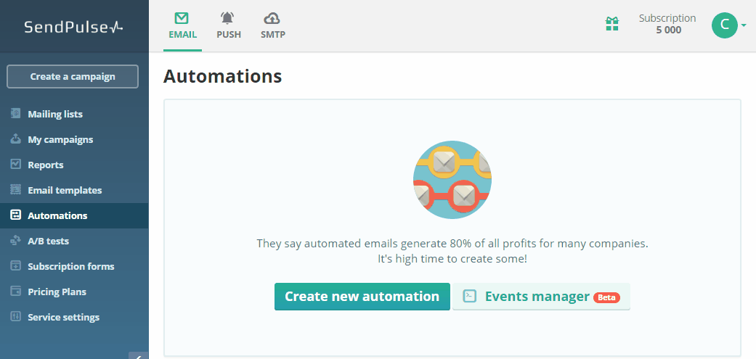Image resolution: width=756 pixels, height=359 pixels.
Task: Click Create new automation button
Action: click(x=362, y=297)
